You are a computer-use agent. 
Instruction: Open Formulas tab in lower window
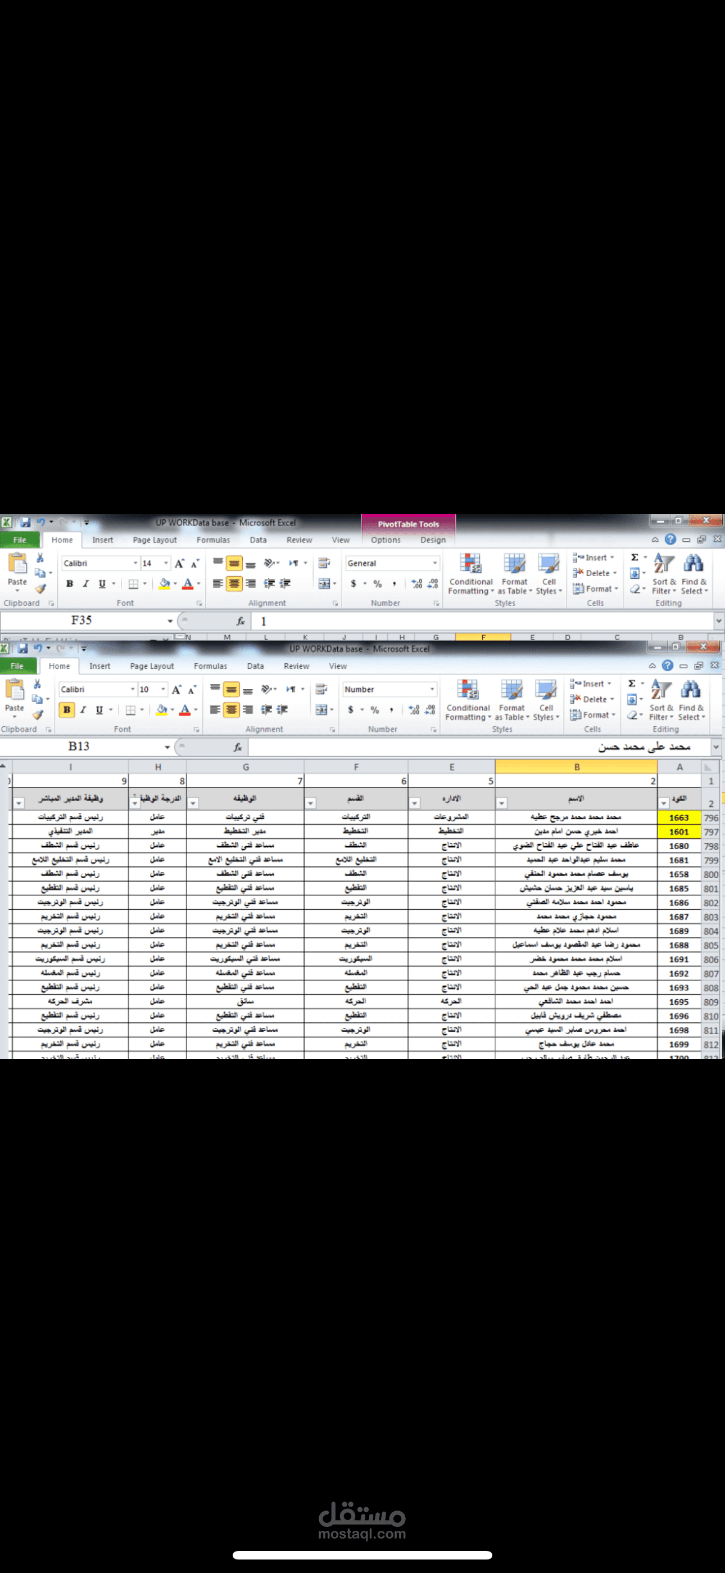(x=211, y=666)
